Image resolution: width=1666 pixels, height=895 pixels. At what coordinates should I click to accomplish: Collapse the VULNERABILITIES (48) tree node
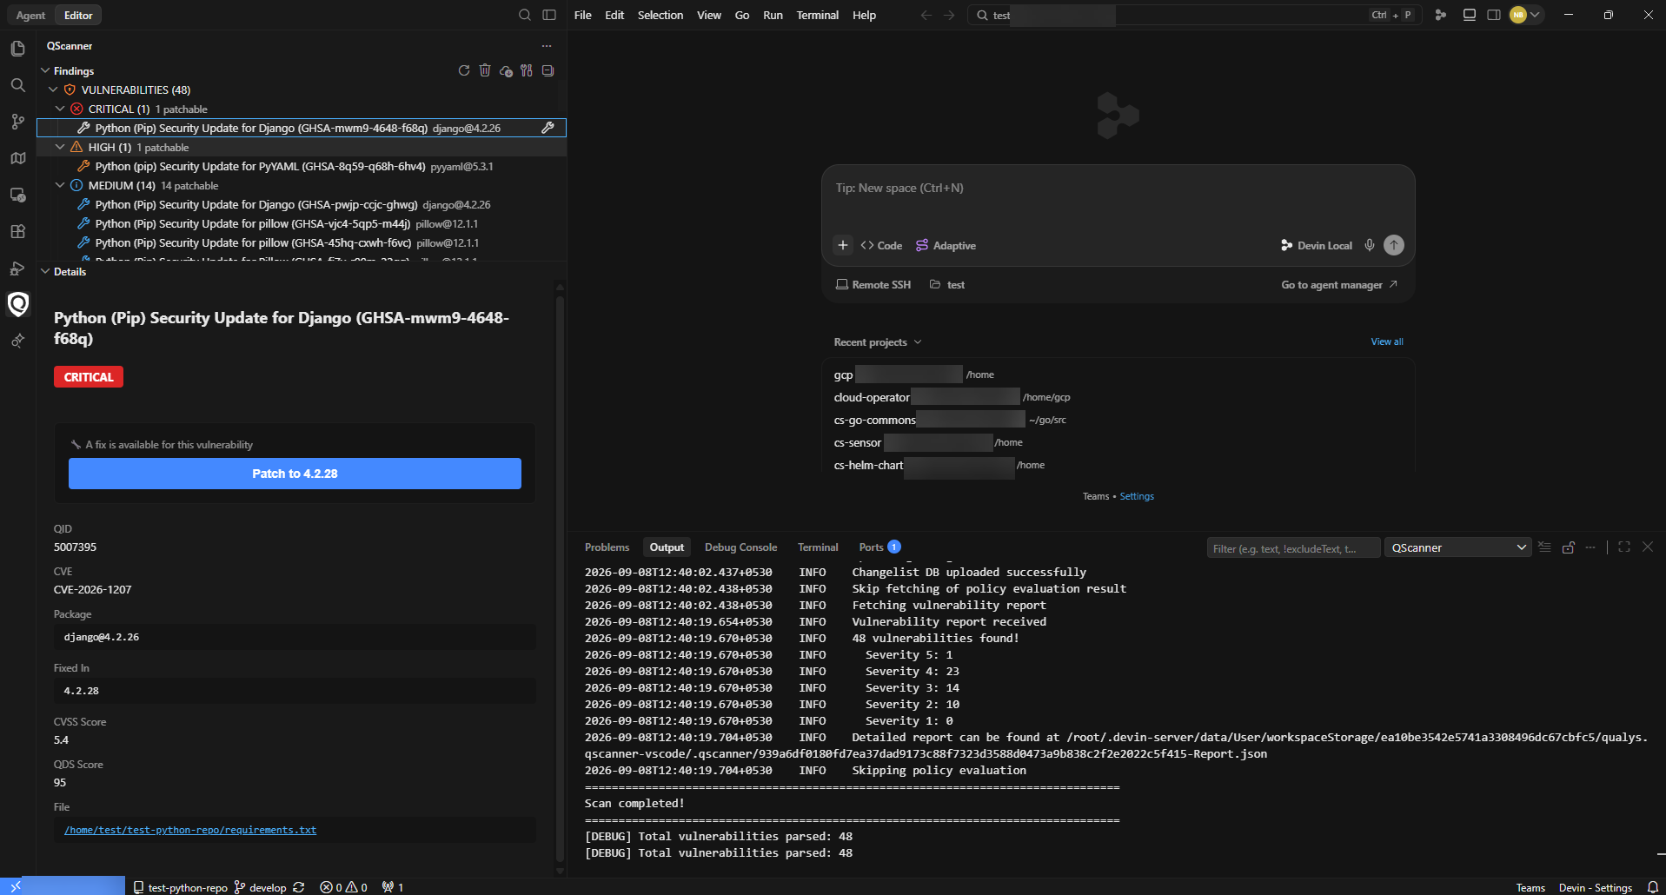point(53,89)
